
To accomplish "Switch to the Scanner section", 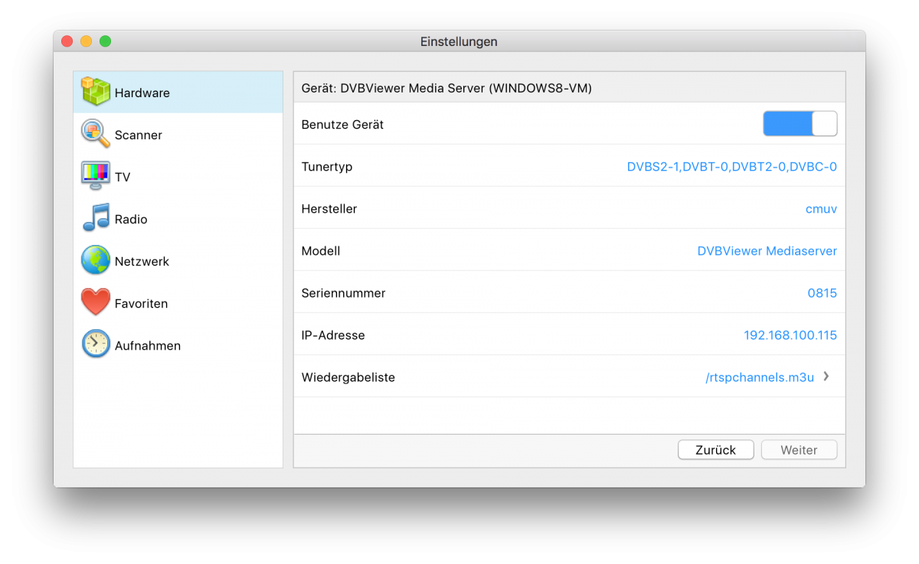I will (178, 135).
